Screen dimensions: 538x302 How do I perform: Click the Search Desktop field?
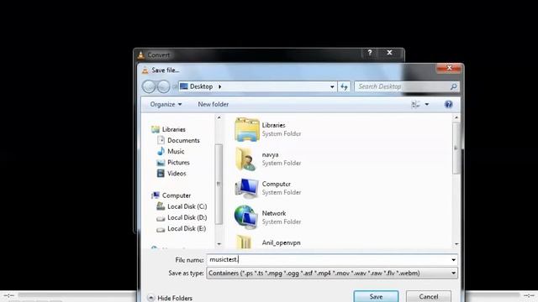[x=402, y=86]
